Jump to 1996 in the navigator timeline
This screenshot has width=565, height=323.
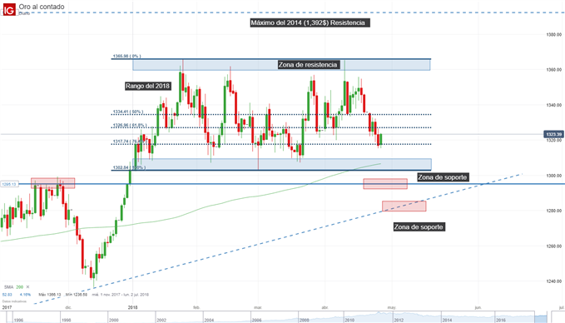pos(19,320)
